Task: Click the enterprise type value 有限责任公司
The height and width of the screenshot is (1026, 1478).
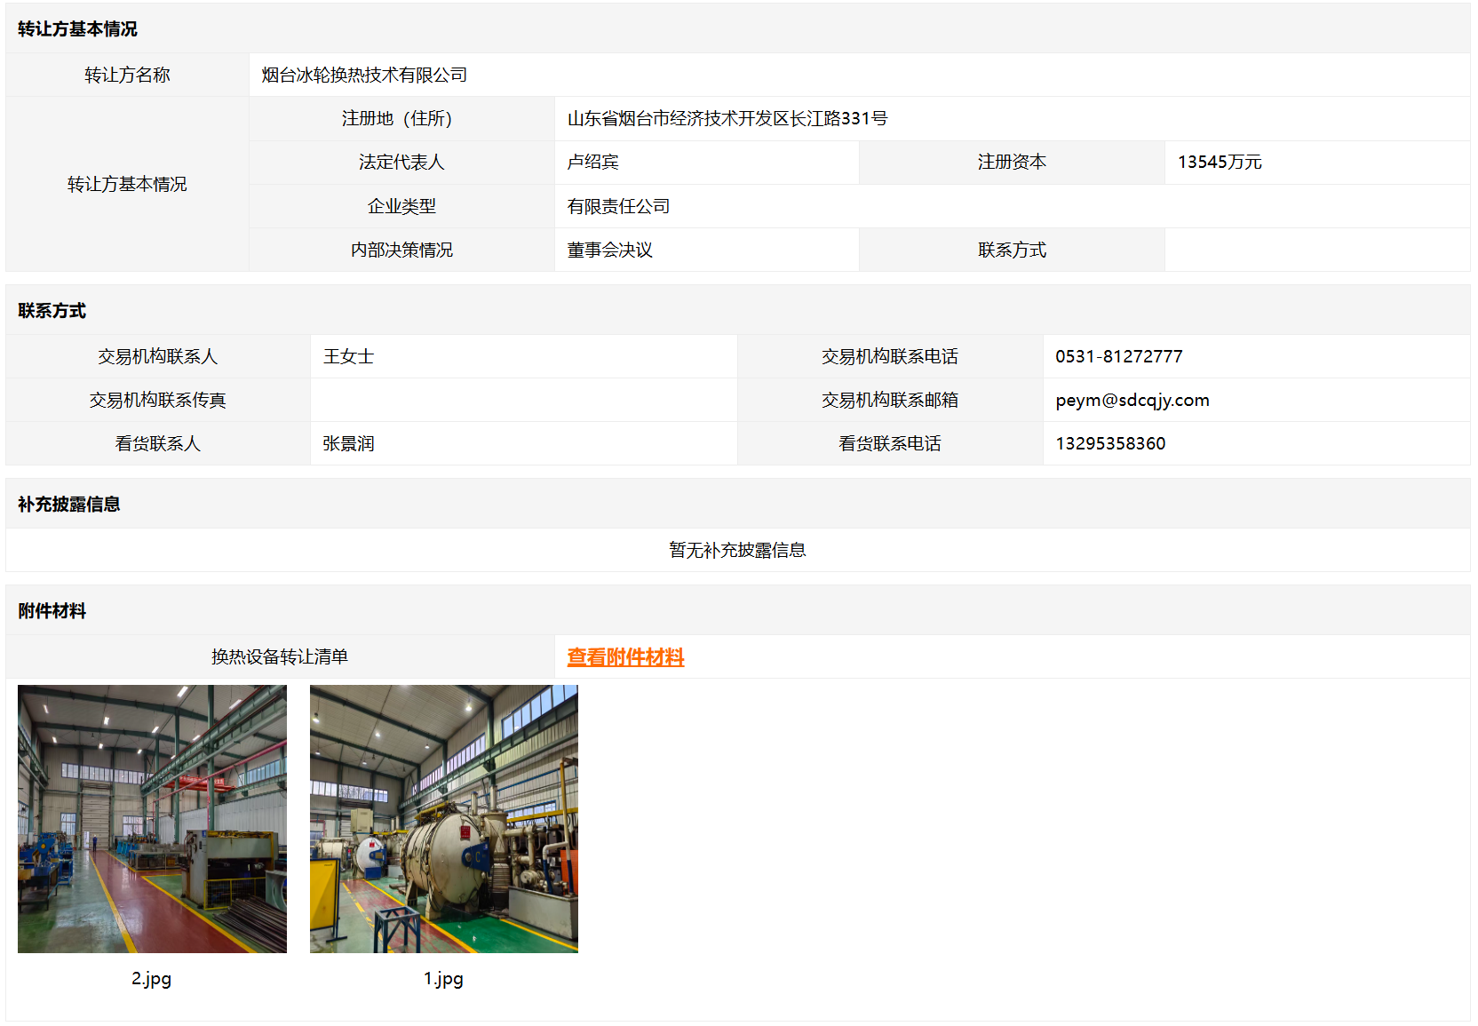Action: coord(618,207)
